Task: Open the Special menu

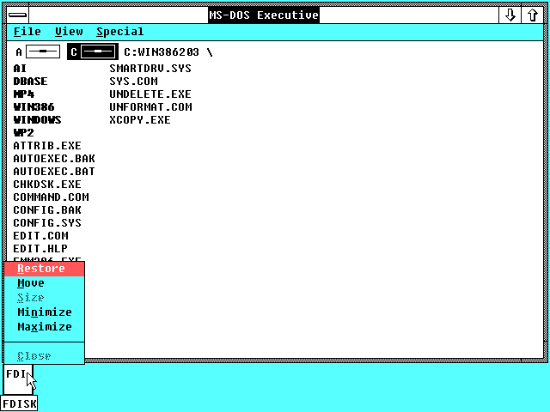Action: pyautogui.click(x=120, y=32)
